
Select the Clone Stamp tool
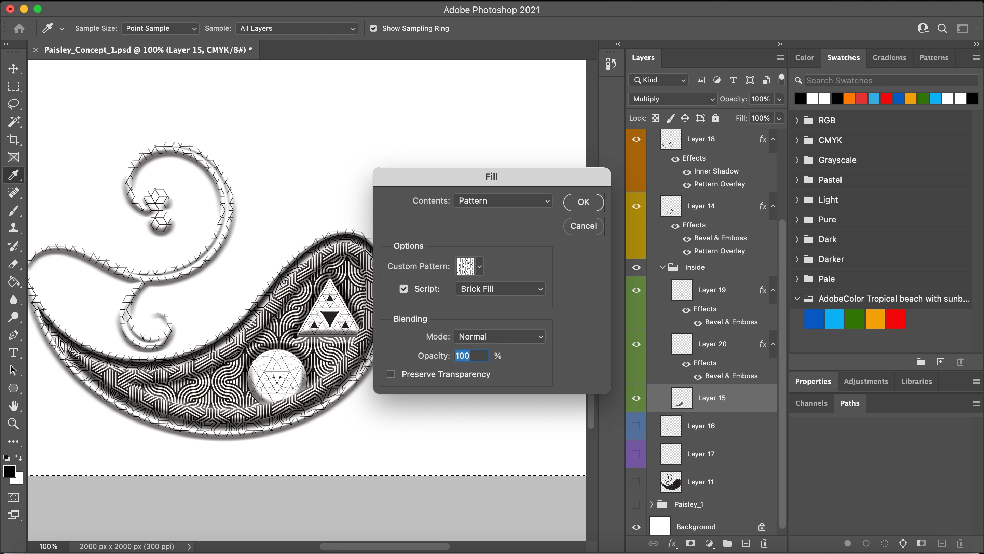click(13, 228)
